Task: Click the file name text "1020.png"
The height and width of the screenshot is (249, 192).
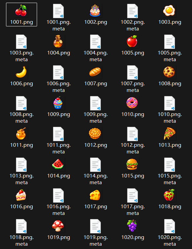Action: point(133,238)
